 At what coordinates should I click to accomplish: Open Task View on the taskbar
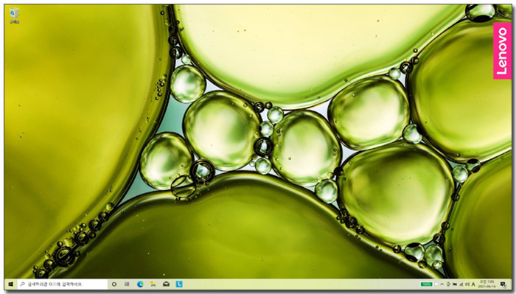coord(127,284)
